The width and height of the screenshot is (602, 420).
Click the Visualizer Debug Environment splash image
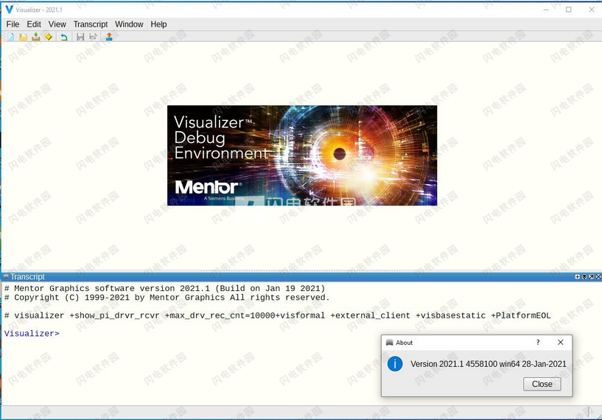302,155
